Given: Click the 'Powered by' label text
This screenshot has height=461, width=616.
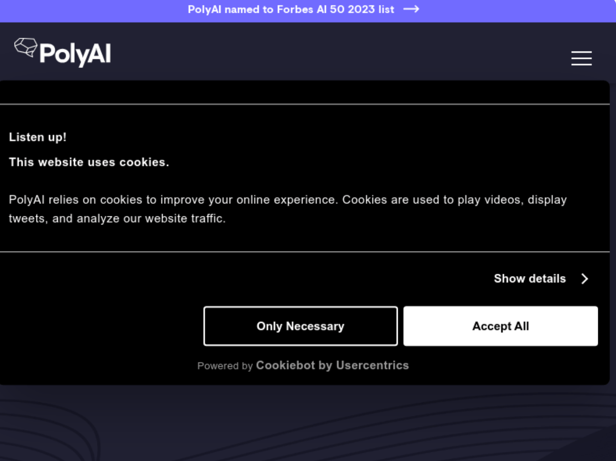Looking at the screenshot, I should click(225, 366).
